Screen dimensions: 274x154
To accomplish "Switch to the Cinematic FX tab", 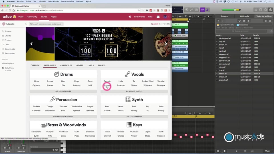I will (x=66, y=65).
